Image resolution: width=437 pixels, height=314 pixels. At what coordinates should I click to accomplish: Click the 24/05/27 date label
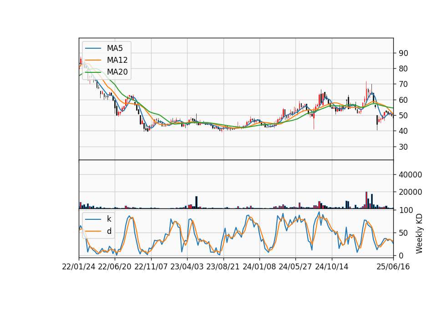point(295,267)
